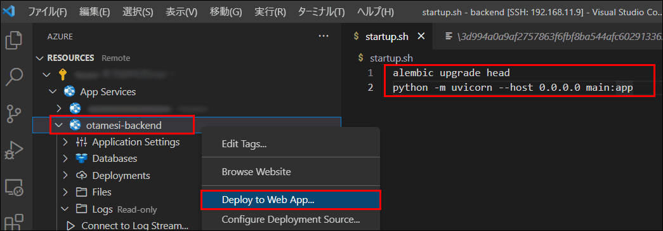
Task: Collapse the subscription node chevron
Action: coord(46,75)
